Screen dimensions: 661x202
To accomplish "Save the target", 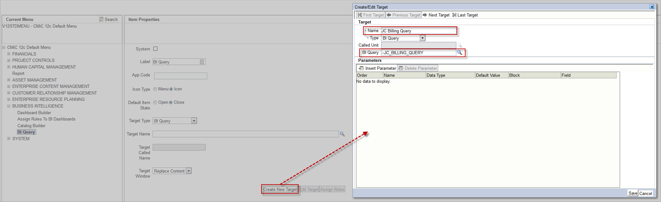I will [633, 193].
